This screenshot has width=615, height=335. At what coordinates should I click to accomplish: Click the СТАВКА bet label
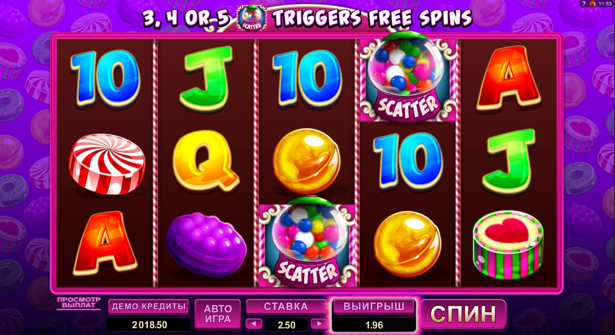point(286,307)
